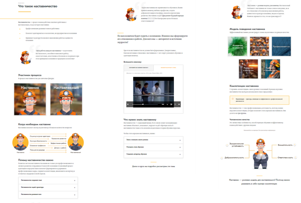Pause the video with the stop icon
The image size is (301, 203).
128,104
